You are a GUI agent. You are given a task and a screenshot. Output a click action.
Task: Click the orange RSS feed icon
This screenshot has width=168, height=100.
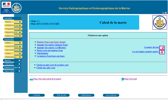click(166, 13)
